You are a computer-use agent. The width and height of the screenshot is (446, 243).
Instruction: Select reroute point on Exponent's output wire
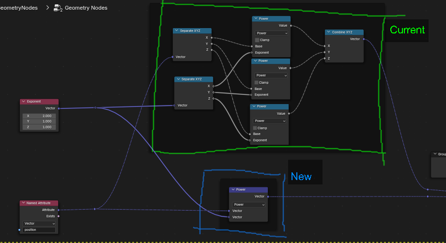(95, 108)
